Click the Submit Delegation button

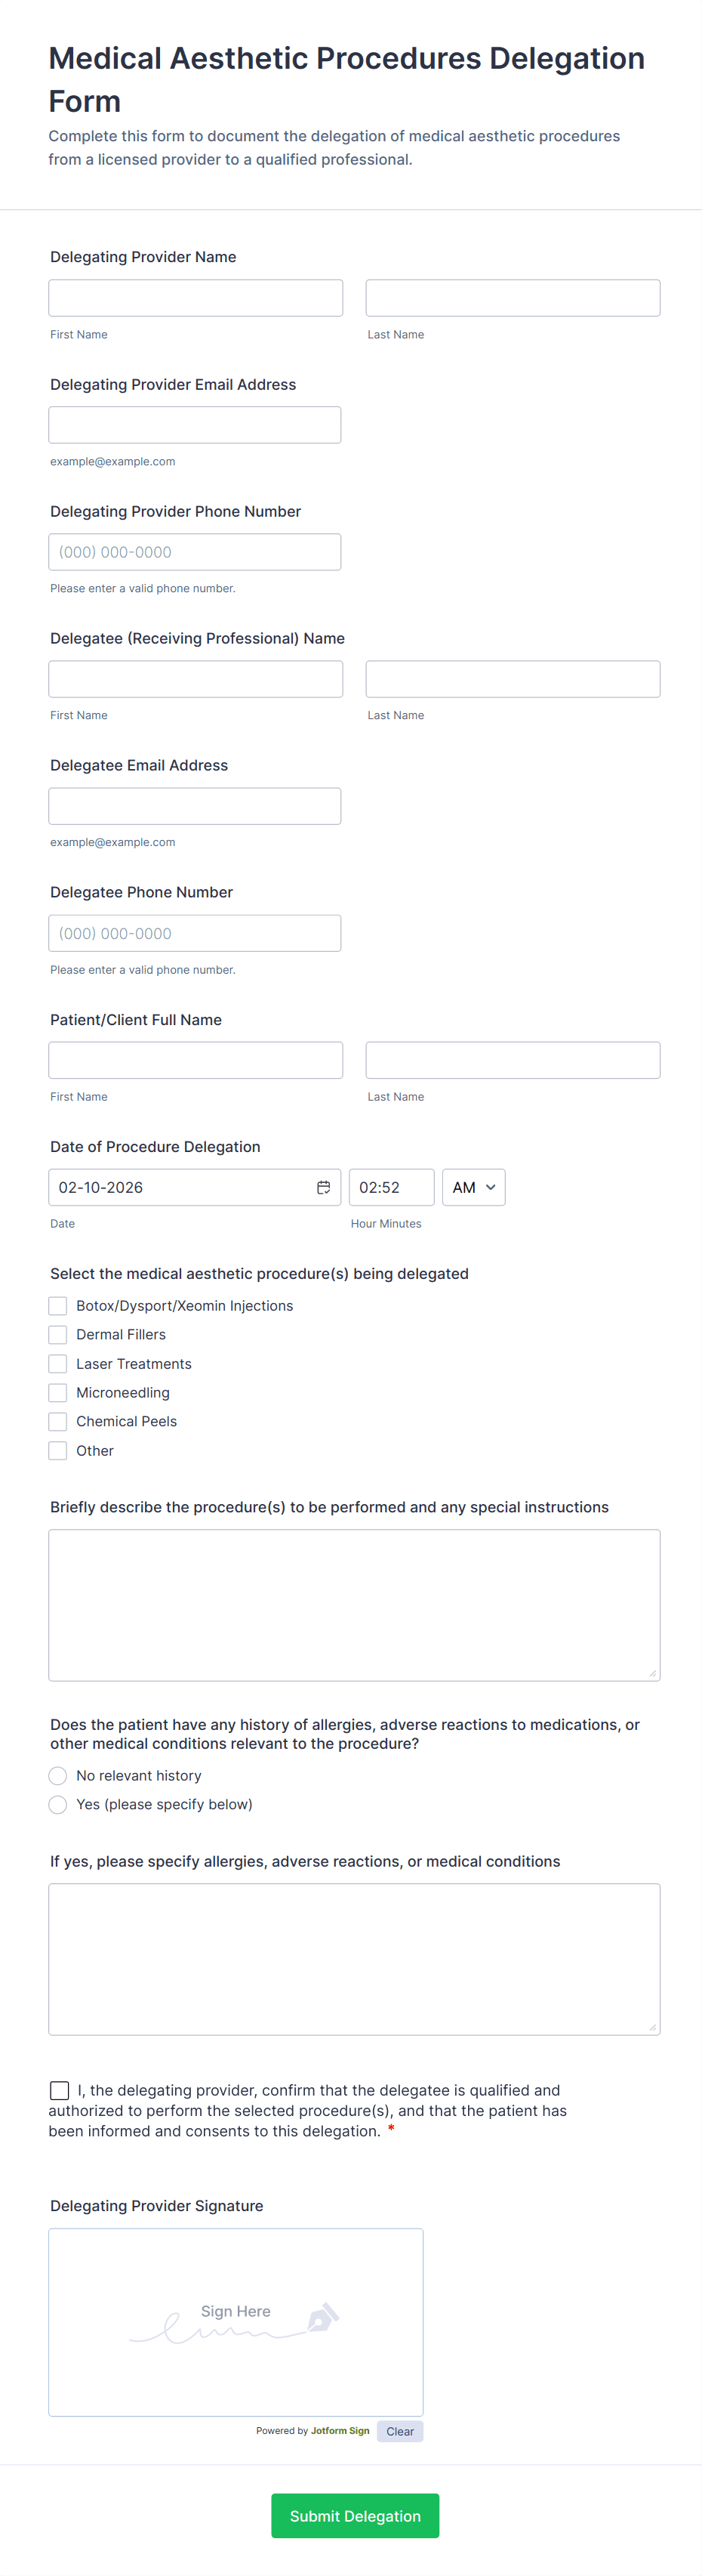[x=355, y=2516]
